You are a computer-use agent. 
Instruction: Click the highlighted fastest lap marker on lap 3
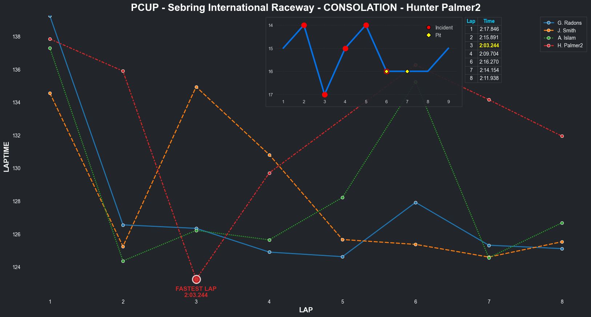click(x=196, y=279)
